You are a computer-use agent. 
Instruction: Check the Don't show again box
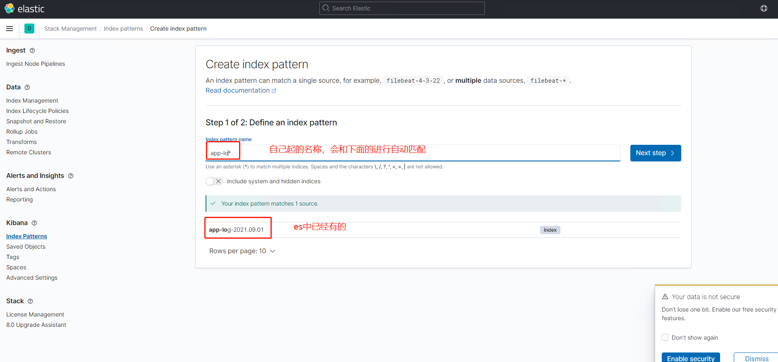coord(665,337)
